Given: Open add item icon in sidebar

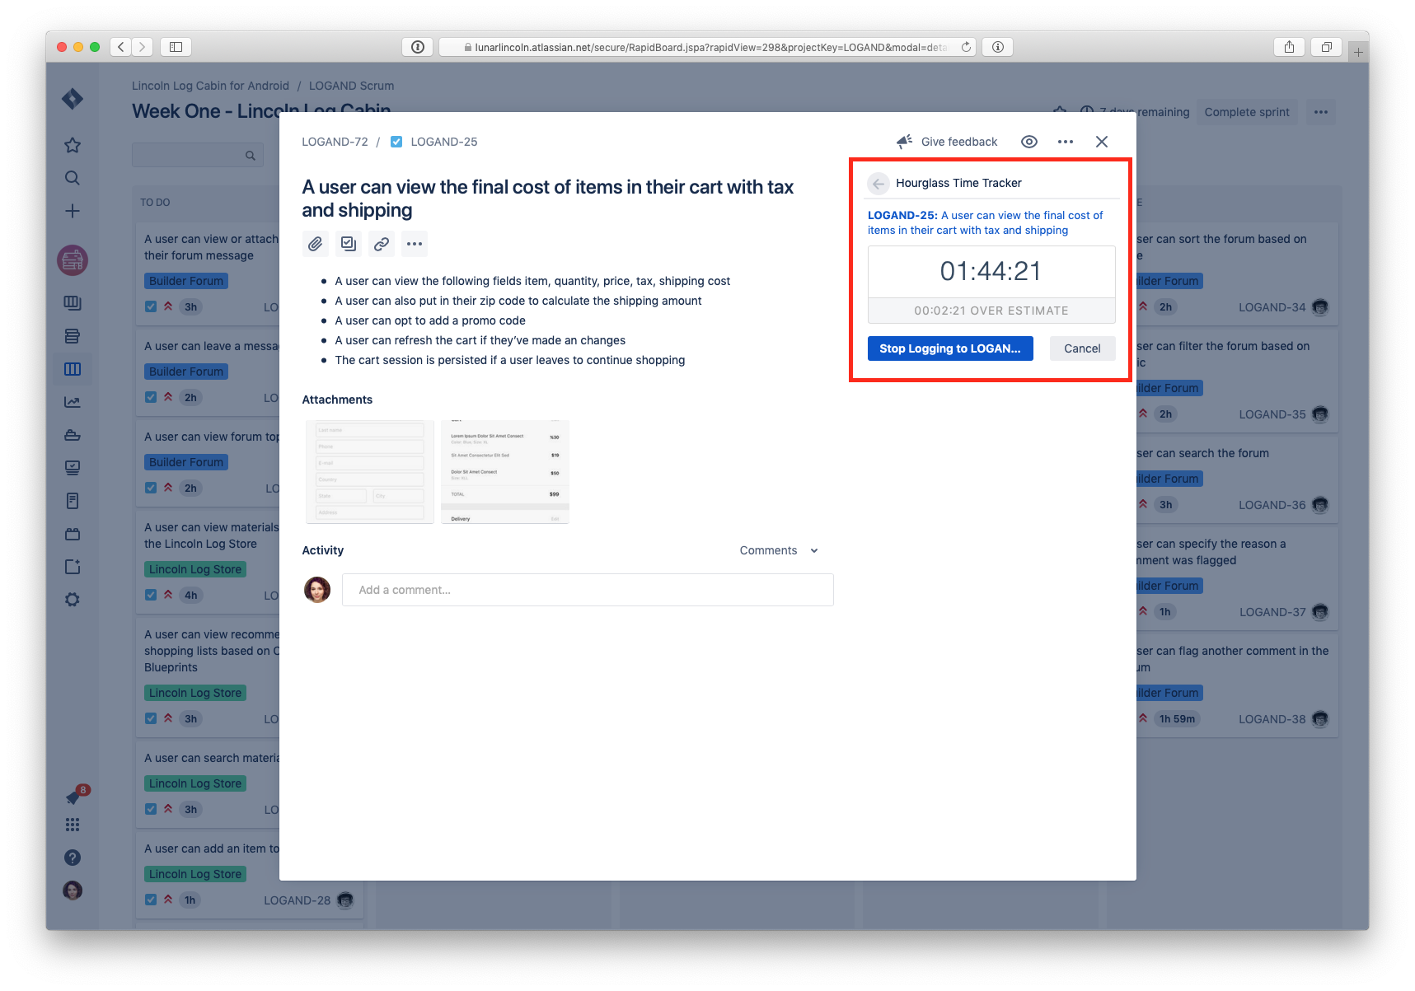Looking at the screenshot, I should (x=73, y=567).
